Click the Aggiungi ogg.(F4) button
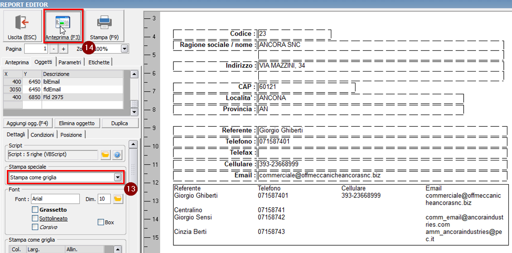The image size is (512, 253). (28, 123)
